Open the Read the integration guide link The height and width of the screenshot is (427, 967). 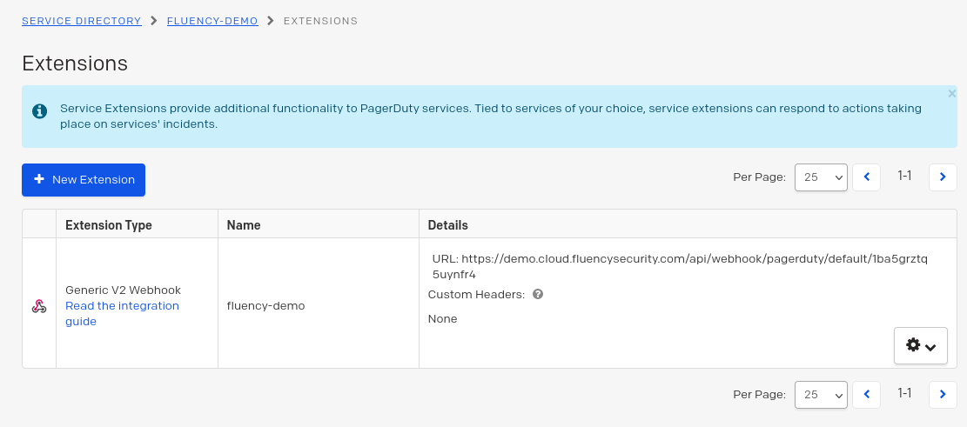click(x=122, y=314)
